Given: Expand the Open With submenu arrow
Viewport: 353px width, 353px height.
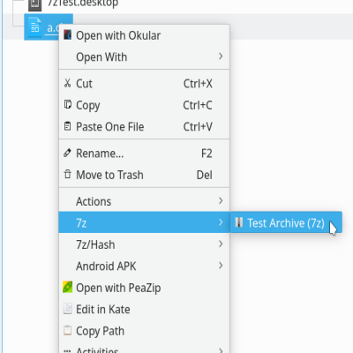Looking at the screenshot, I should (x=221, y=56).
